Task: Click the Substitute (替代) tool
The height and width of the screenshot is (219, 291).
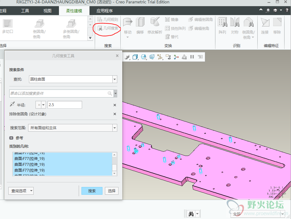Action: (172, 37)
